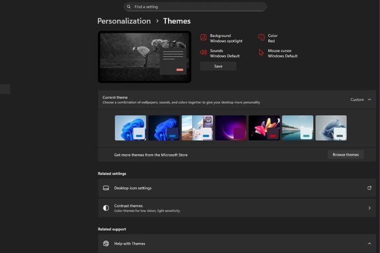380x253 pixels.
Task: Click the search magnifier icon
Action: tap(129, 7)
